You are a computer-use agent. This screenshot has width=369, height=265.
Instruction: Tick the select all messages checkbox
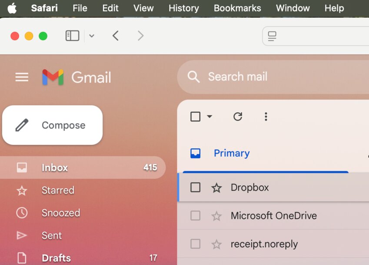[195, 117]
